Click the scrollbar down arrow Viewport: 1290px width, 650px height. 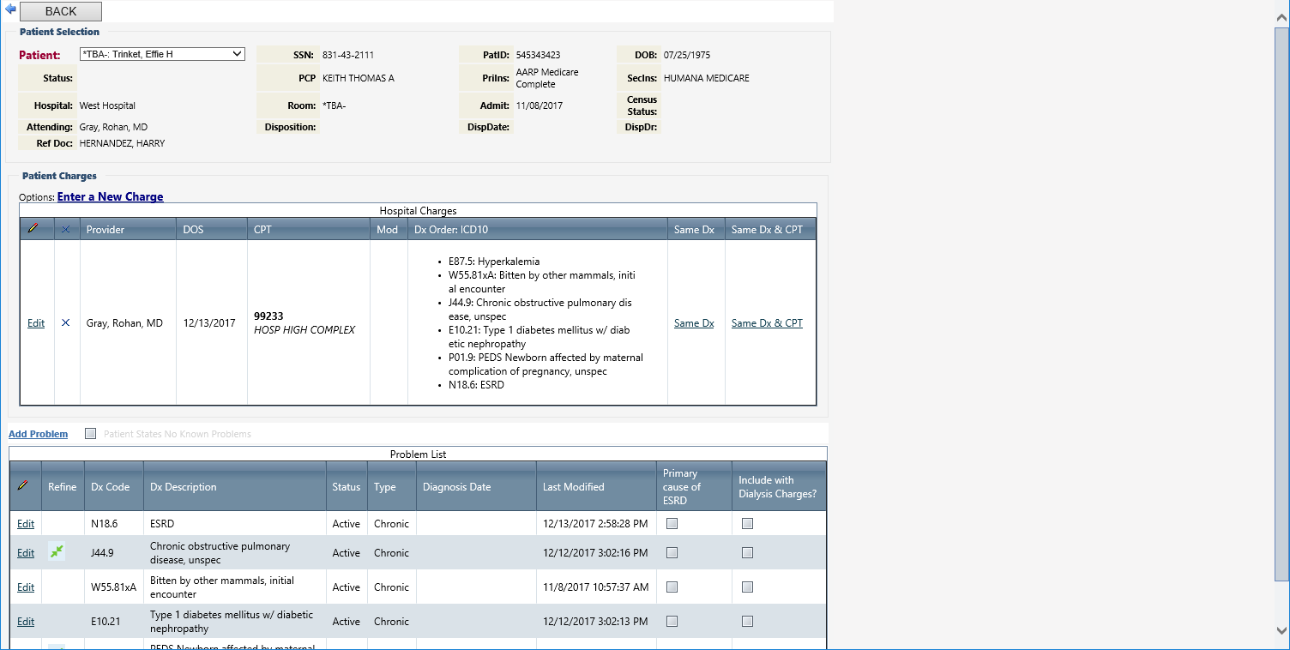(x=1281, y=630)
